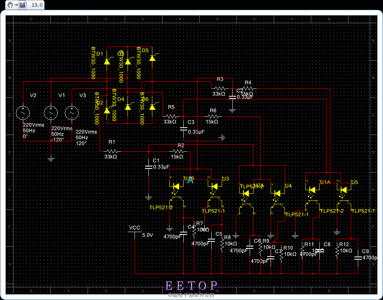
Task: Select resistor R2 15kΩ symbol
Action: [178, 152]
